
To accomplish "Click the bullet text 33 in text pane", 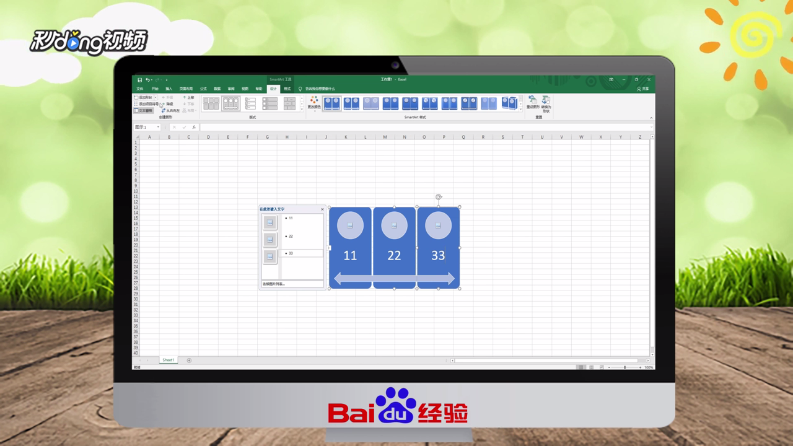I will [x=291, y=253].
